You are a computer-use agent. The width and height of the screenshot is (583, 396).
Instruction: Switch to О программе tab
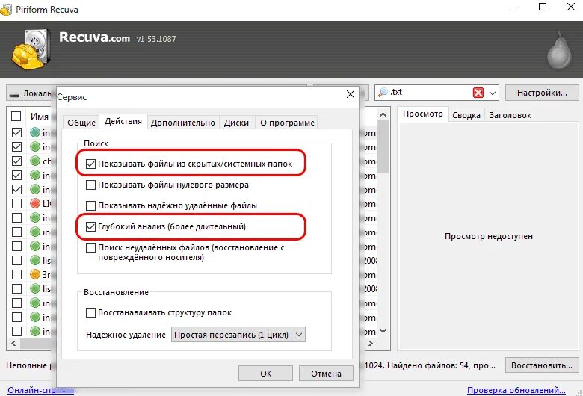click(x=287, y=123)
